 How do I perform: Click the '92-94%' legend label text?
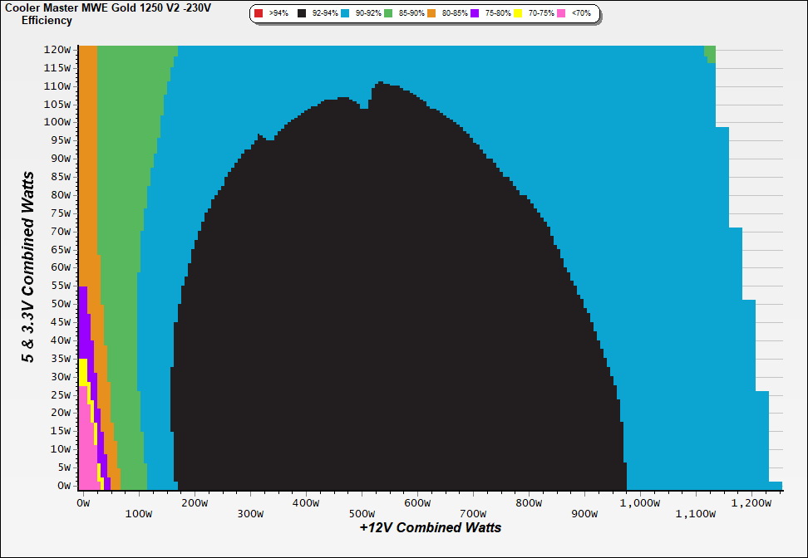pos(324,14)
